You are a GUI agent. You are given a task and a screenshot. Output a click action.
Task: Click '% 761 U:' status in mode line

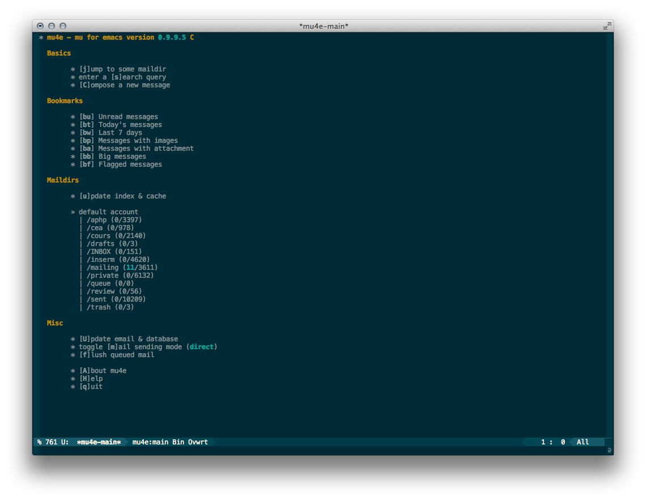tap(53, 442)
